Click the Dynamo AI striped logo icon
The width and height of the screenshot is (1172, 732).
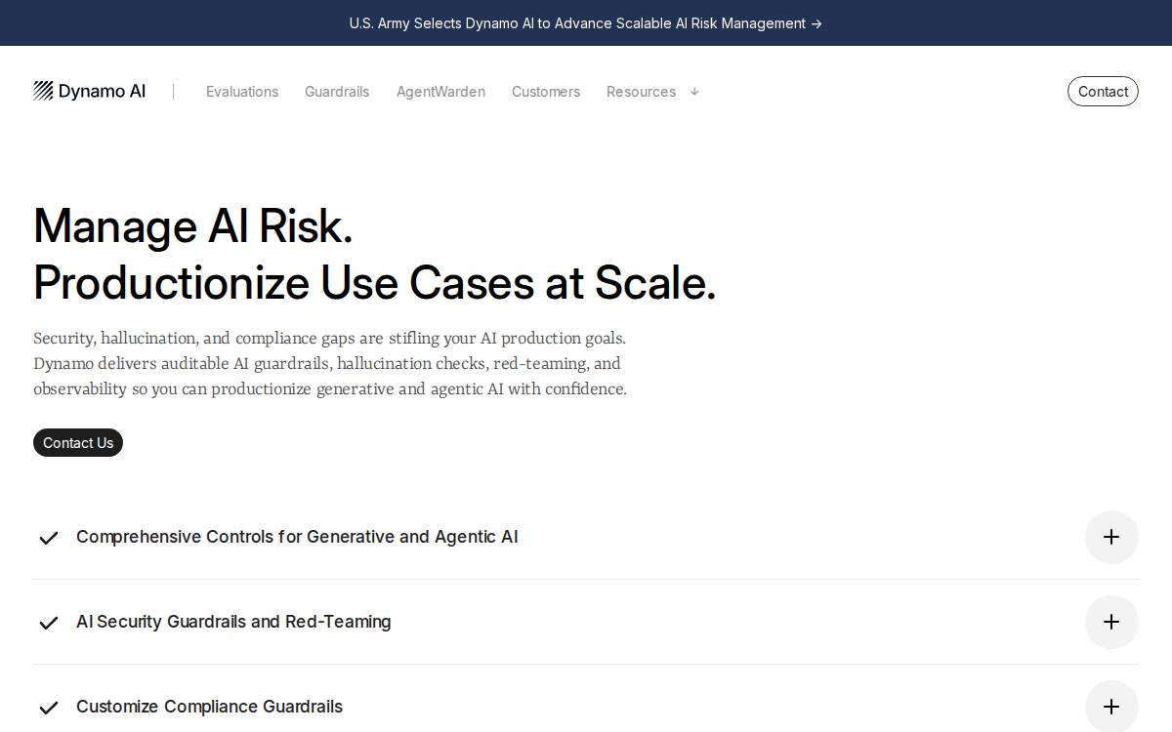(x=43, y=91)
